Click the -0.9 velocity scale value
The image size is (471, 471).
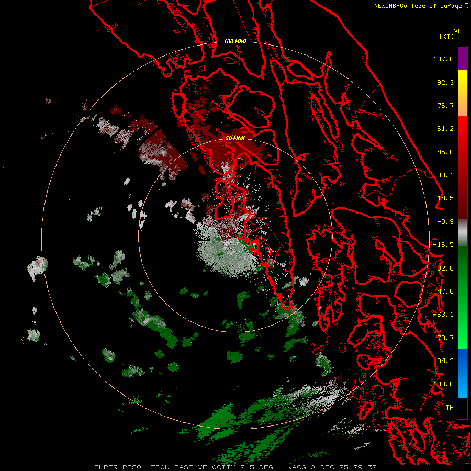pos(445,222)
